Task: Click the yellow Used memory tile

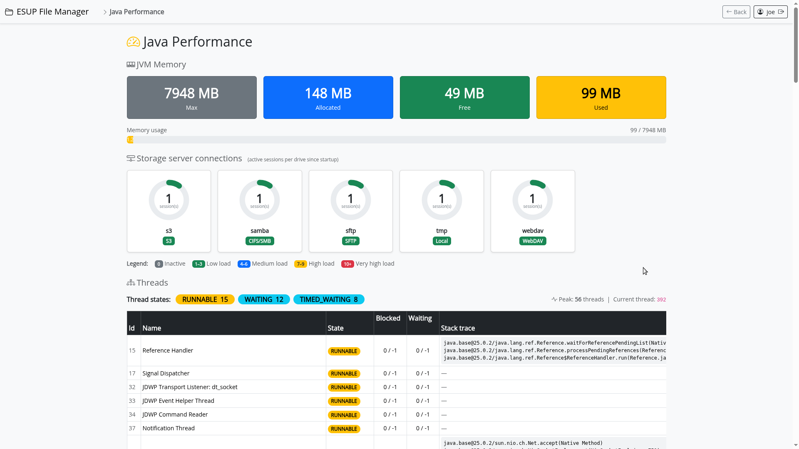Action: coord(600,97)
